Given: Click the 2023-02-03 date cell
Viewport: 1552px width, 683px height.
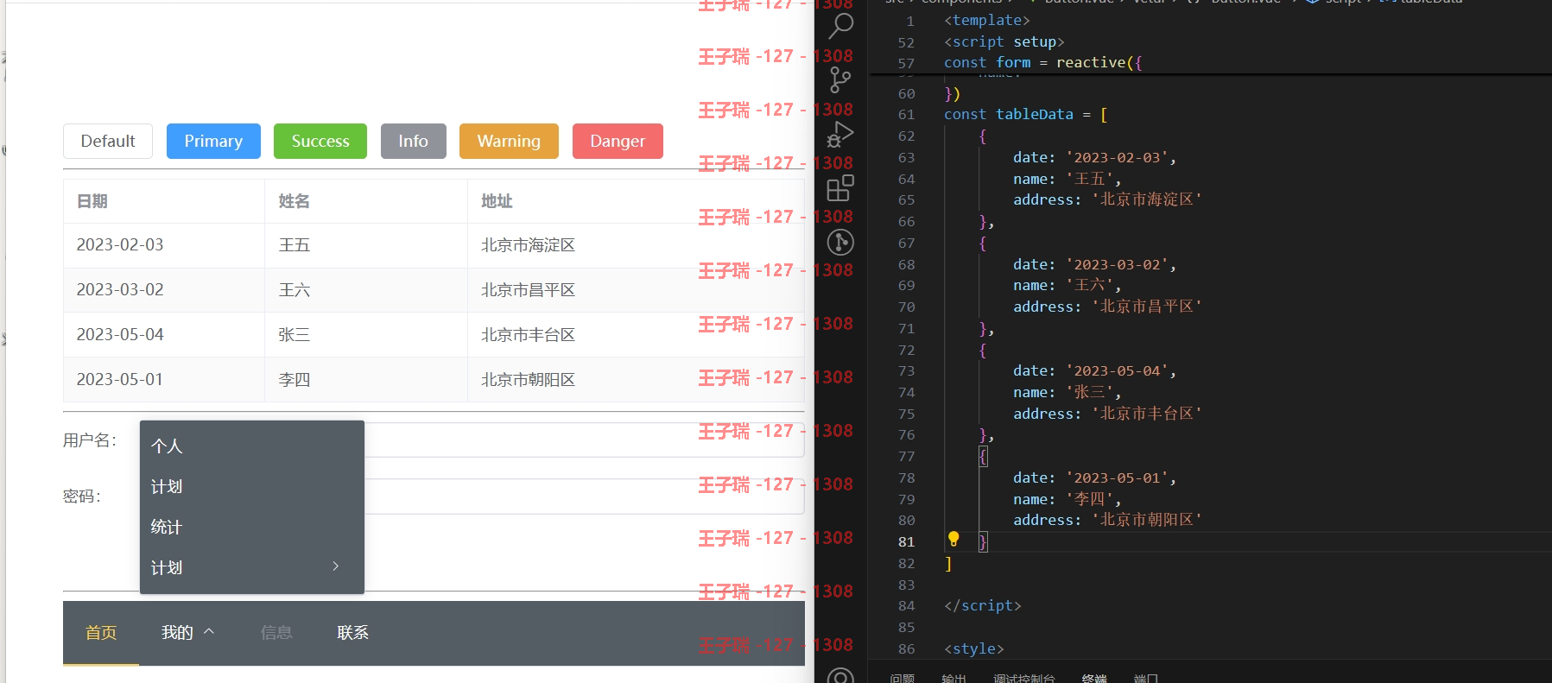Looking at the screenshot, I should click(x=164, y=245).
